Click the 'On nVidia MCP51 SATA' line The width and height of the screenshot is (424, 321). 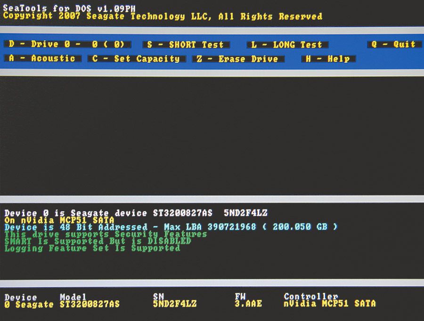[x=59, y=220]
